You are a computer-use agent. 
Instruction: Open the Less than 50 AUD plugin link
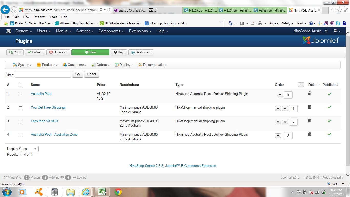click(44, 121)
